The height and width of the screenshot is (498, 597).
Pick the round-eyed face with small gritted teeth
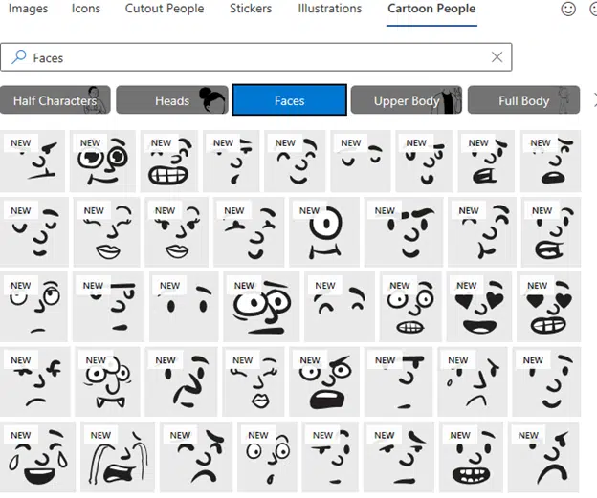pyautogui.click(x=410, y=306)
